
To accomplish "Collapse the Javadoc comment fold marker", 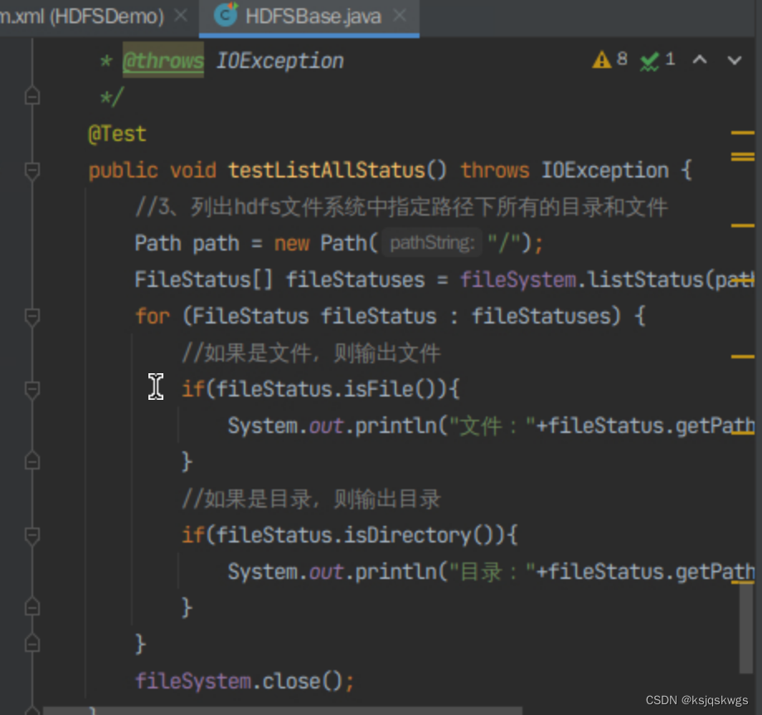I will pyautogui.click(x=32, y=95).
